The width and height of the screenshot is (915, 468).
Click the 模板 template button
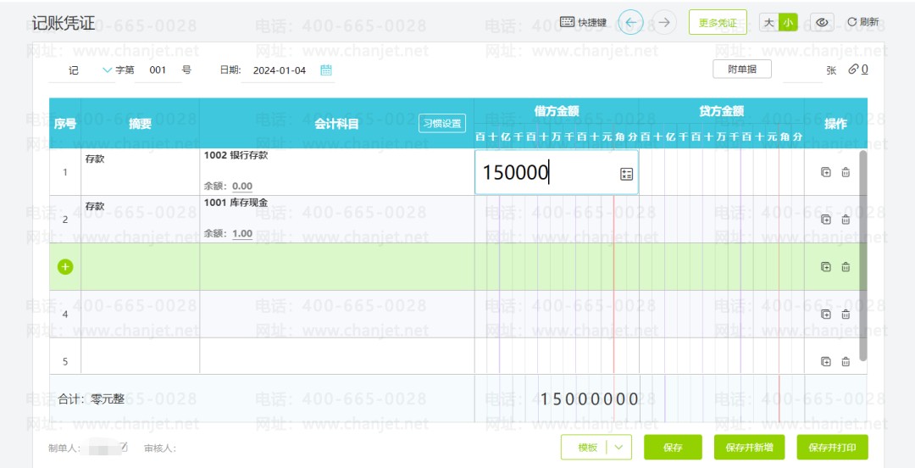588,448
